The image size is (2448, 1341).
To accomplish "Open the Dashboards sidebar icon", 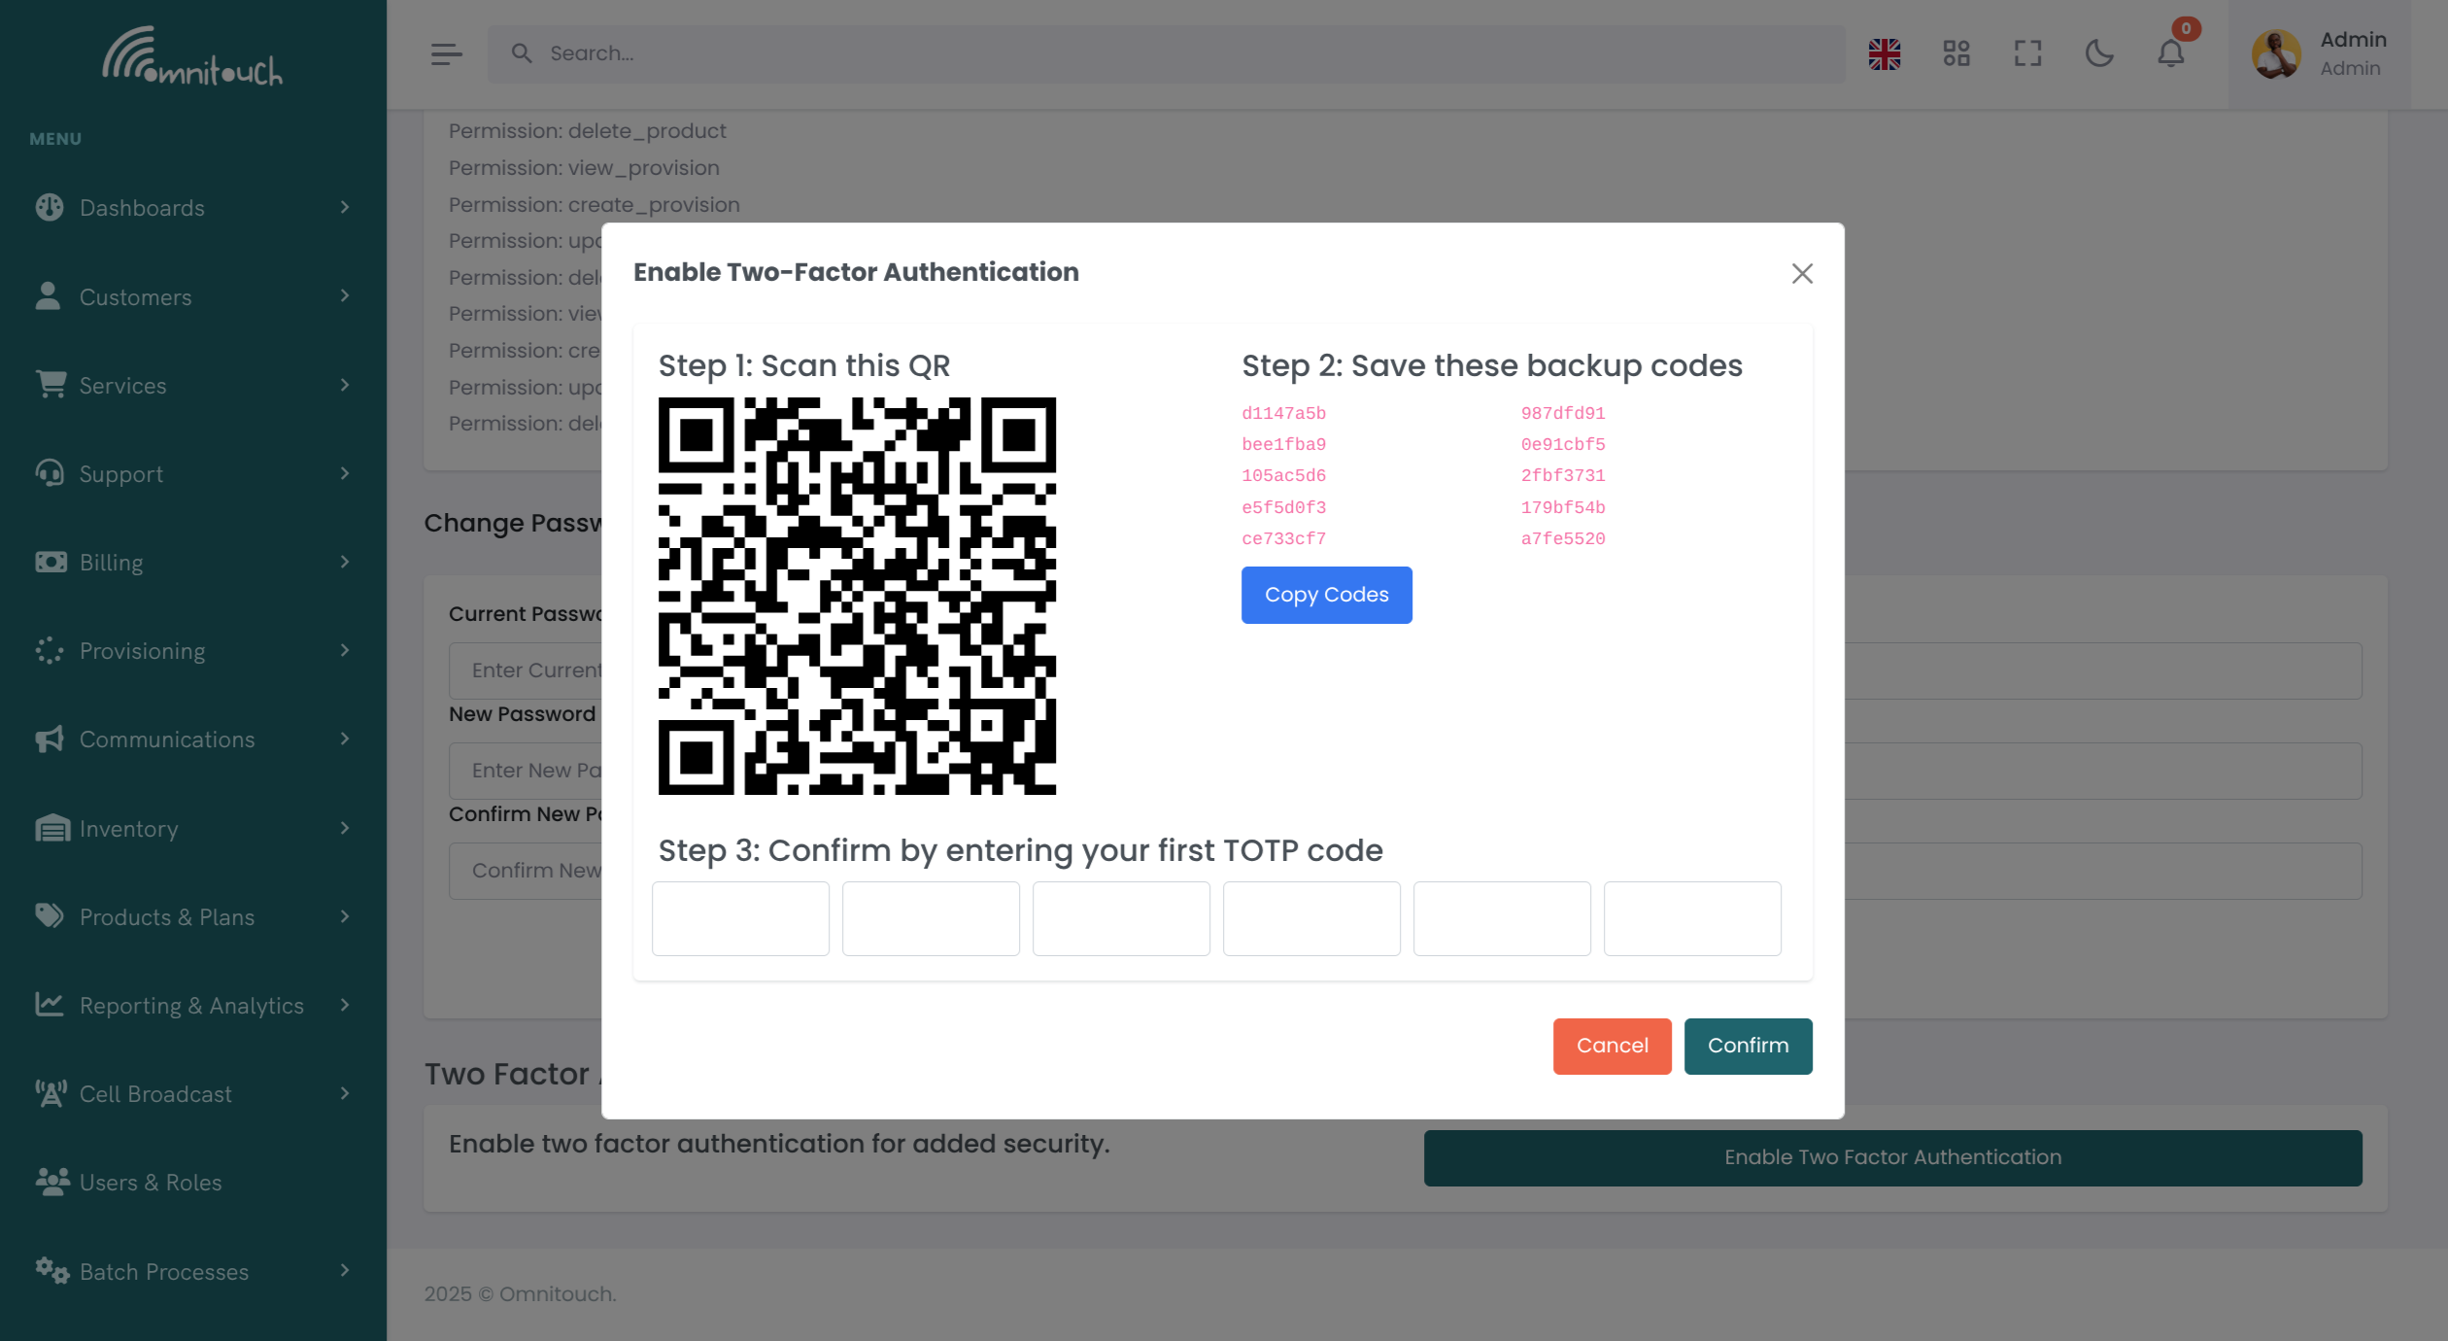I will (50, 207).
